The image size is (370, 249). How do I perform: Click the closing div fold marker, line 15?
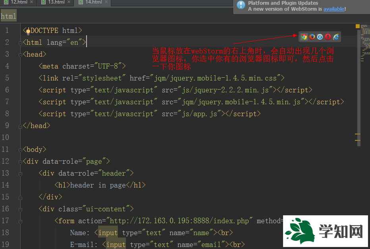coord(20,197)
